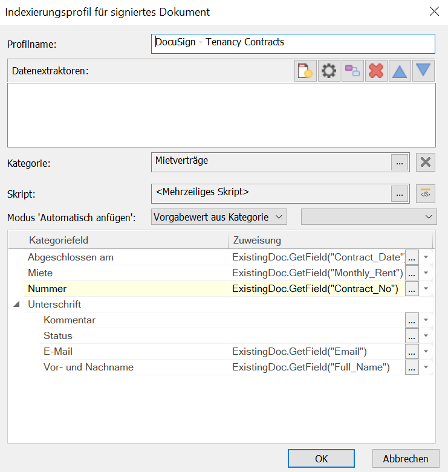The width and height of the screenshot is (448, 472).
Task: Browse for Kategorie Mietverträge
Action: (x=398, y=162)
